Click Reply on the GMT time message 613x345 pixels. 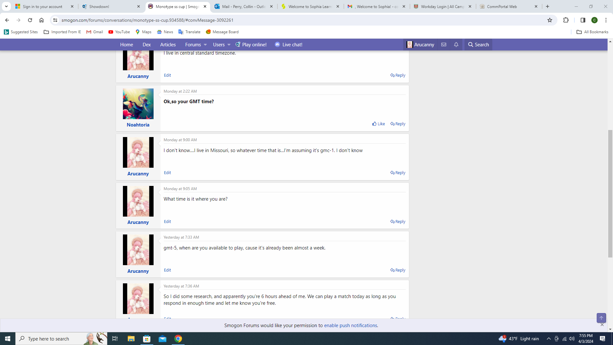[398, 124]
